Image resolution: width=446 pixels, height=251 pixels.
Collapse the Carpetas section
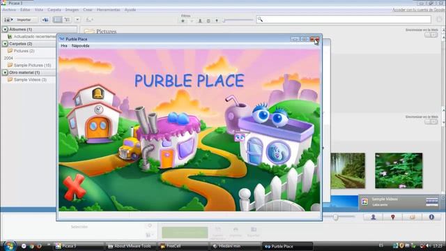click(x=5, y=43)
